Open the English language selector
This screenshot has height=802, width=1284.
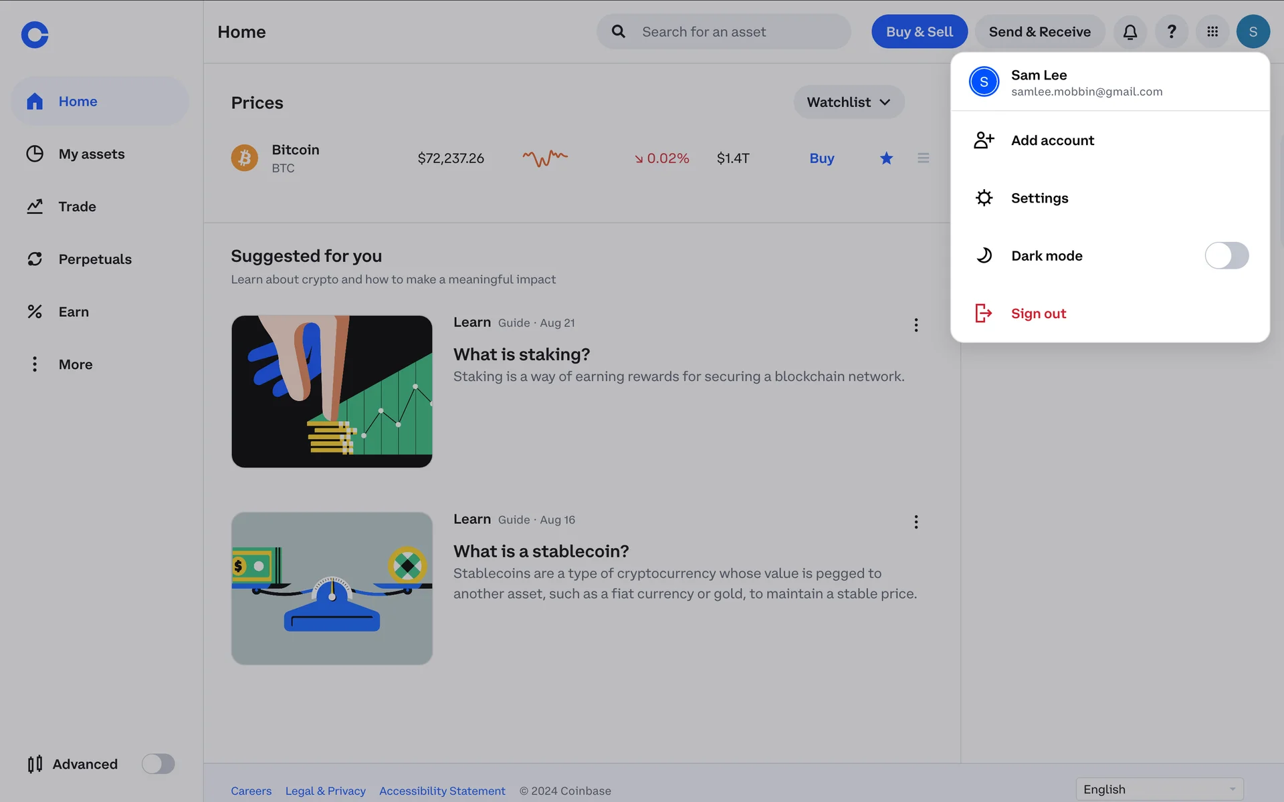click(1159, 789)
